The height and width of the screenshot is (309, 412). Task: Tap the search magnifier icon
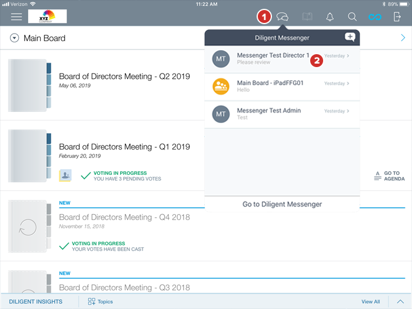coord(352,17)
